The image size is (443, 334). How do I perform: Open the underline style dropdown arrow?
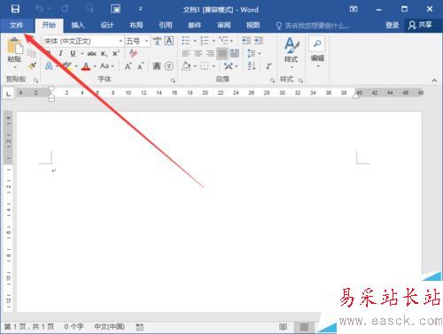tap(82, 53)
